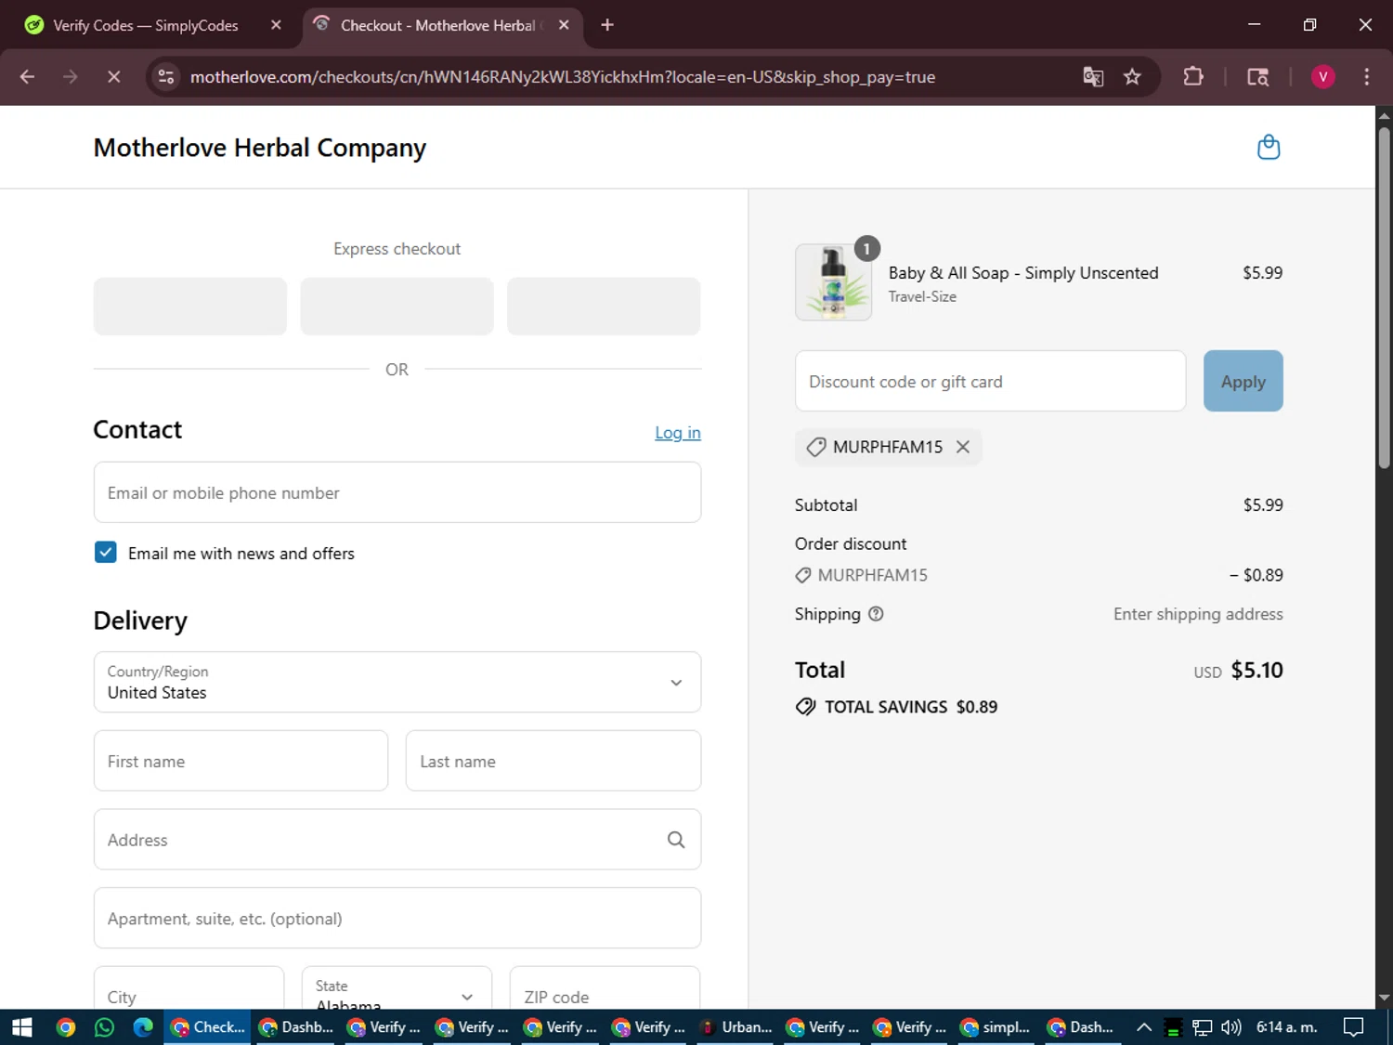1393x1045 pixels.
Task: Click the City field
Action: coord(189,988)
